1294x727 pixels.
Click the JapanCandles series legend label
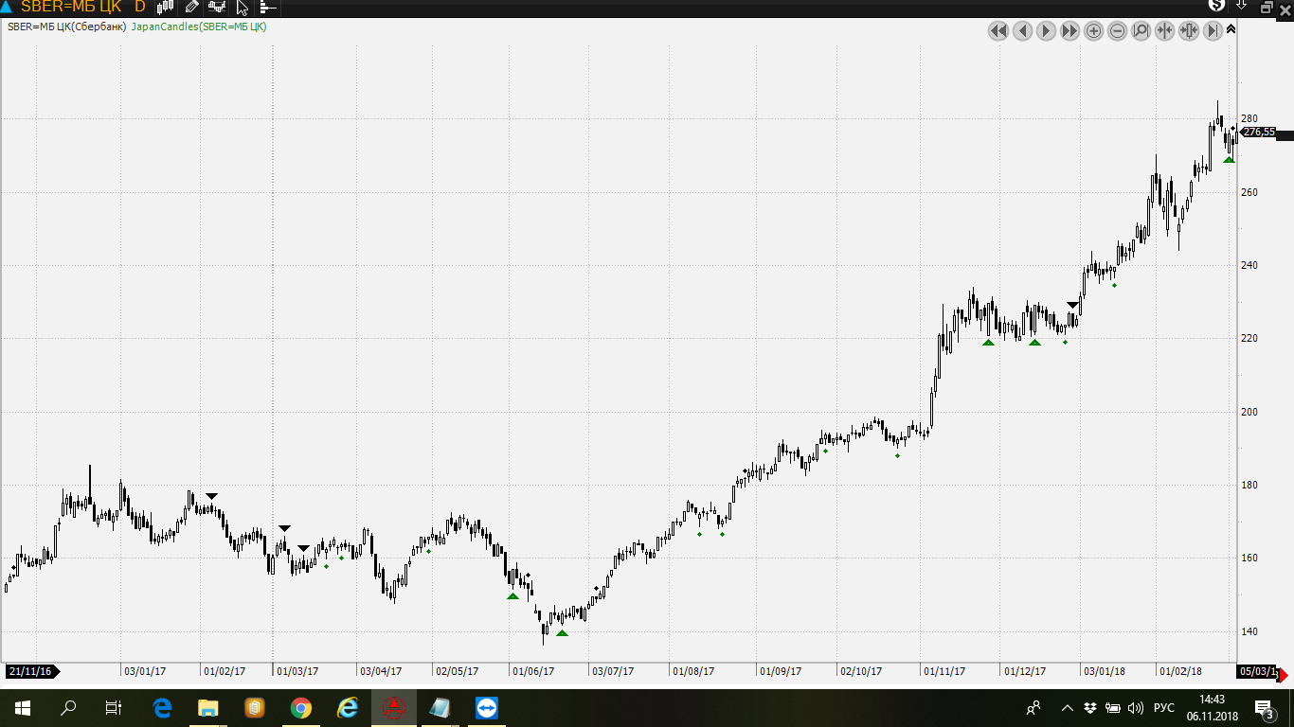(199, 27)
